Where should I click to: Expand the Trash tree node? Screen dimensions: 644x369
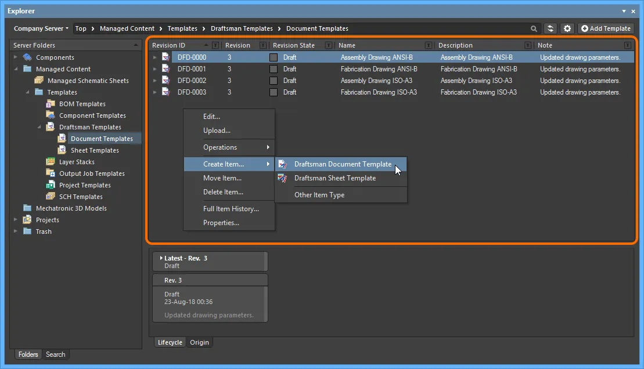tap(16, 231)
